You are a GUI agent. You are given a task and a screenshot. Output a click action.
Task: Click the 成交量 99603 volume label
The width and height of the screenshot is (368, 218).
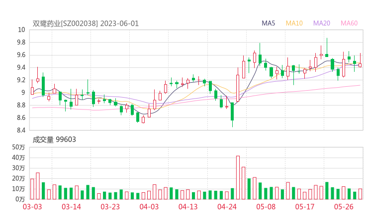pos(54,140)
